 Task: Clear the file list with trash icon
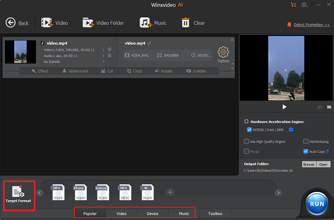[193, 23]
